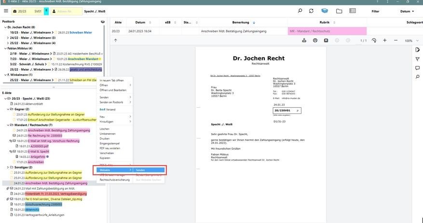Click the stamp icon in document toolbar
423x223 pixels.
pos(304,41)
